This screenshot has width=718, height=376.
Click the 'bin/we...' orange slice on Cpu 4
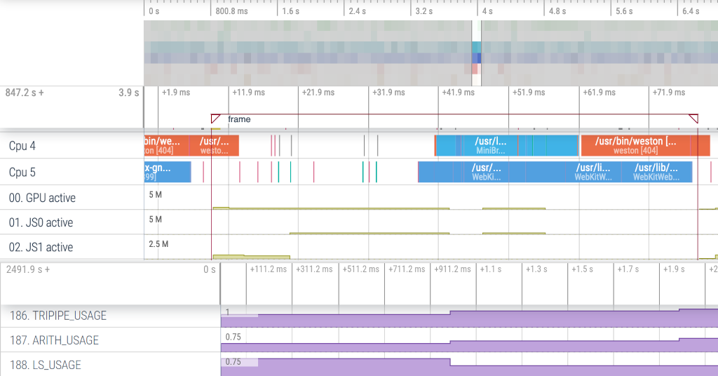[165, 146]
